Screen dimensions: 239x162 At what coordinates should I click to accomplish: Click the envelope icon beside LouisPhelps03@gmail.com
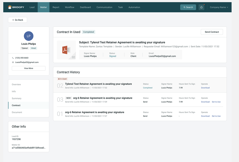tap(13, 62)
